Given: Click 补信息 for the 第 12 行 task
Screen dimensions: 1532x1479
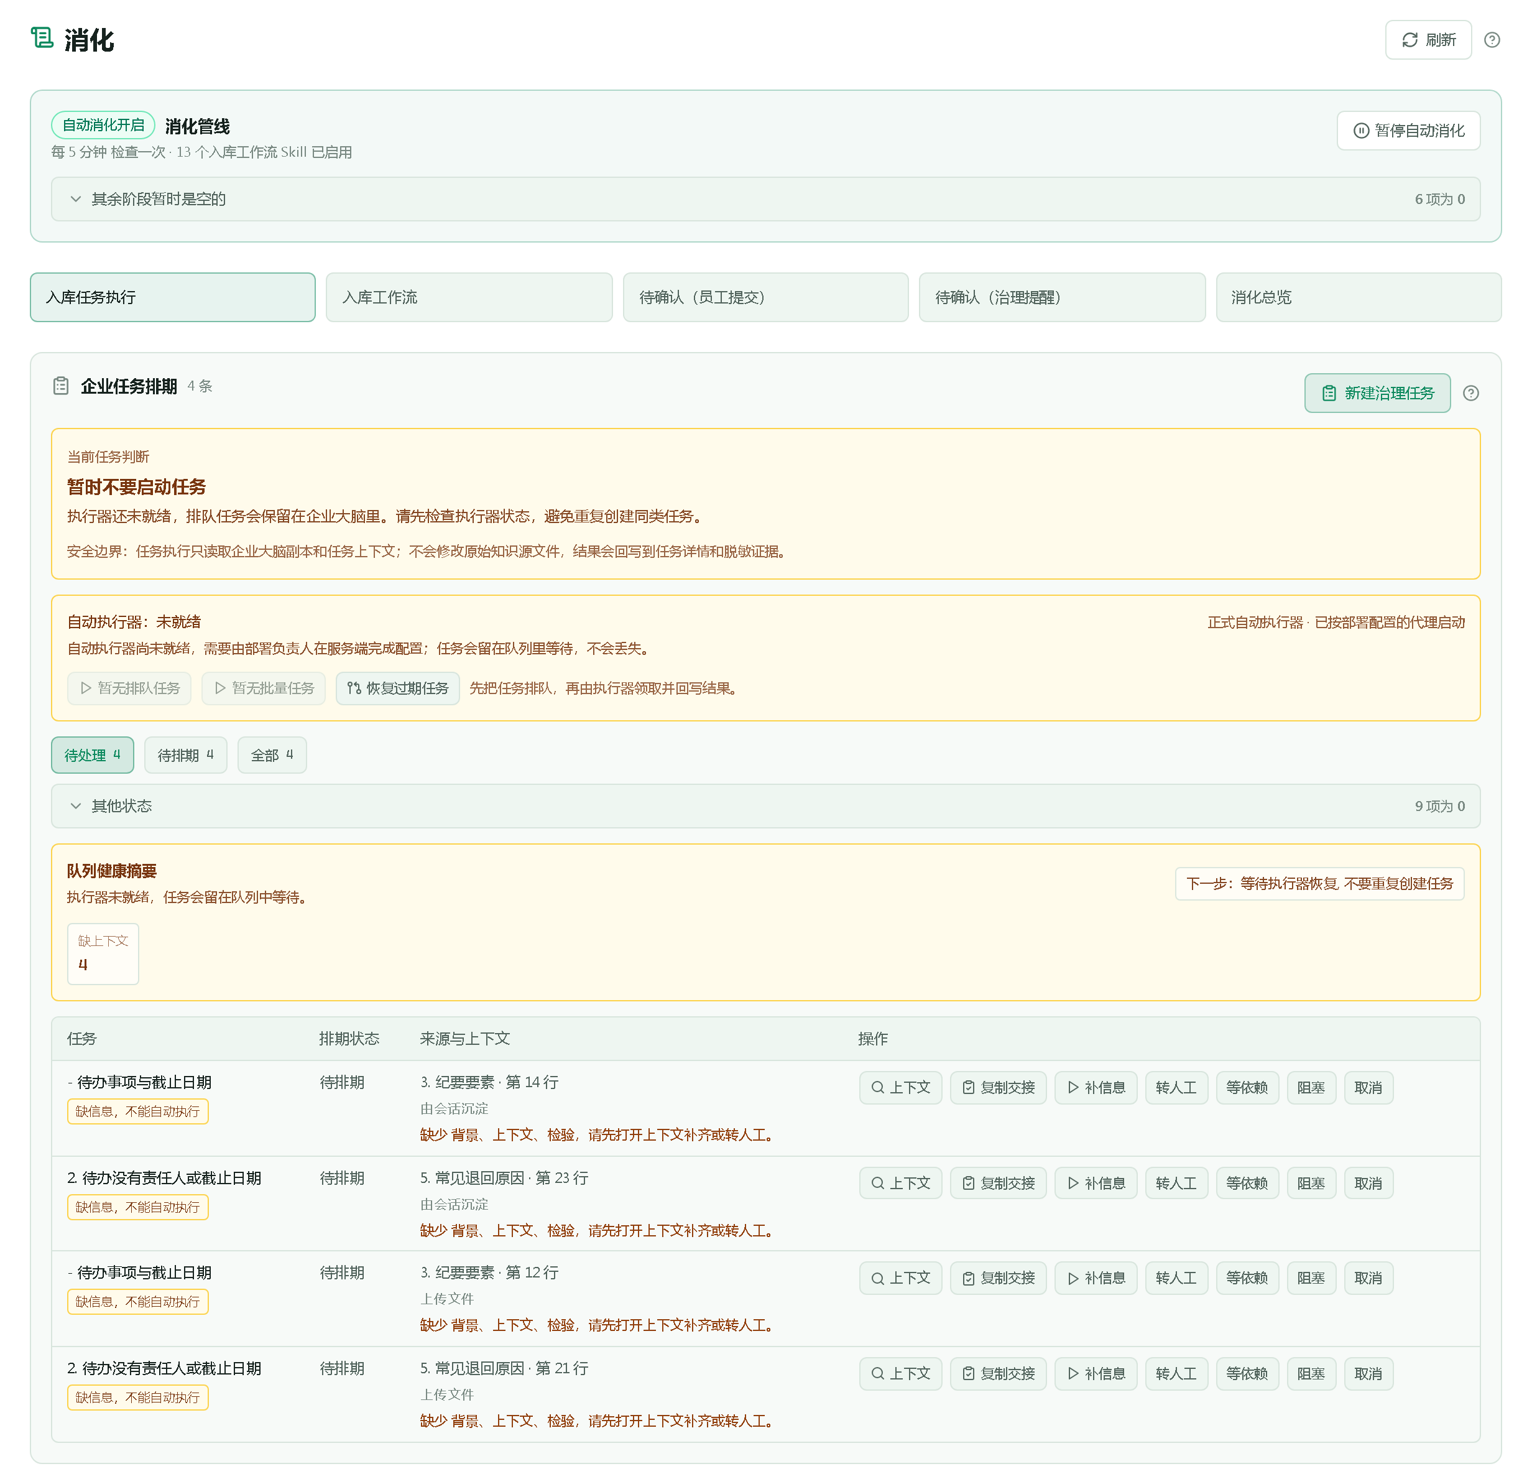Looking at the screenshot, I should point(1096,1278).
